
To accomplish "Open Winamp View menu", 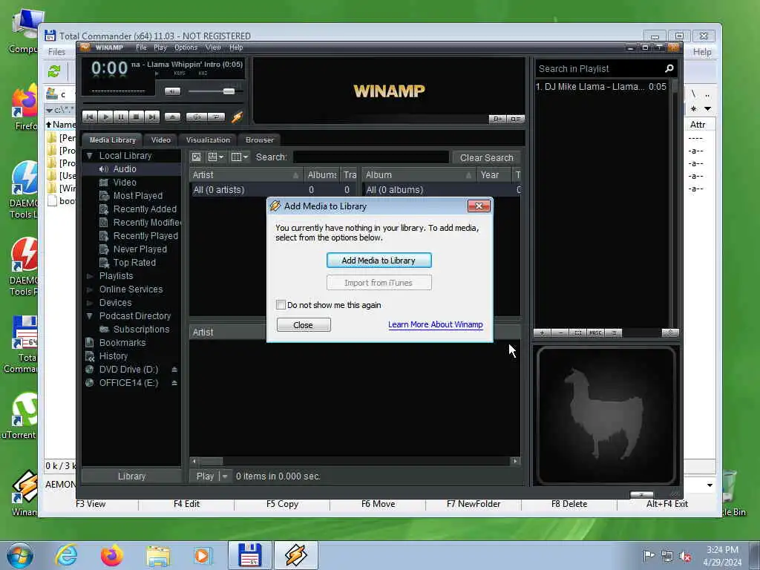I will tap(213, 47).
